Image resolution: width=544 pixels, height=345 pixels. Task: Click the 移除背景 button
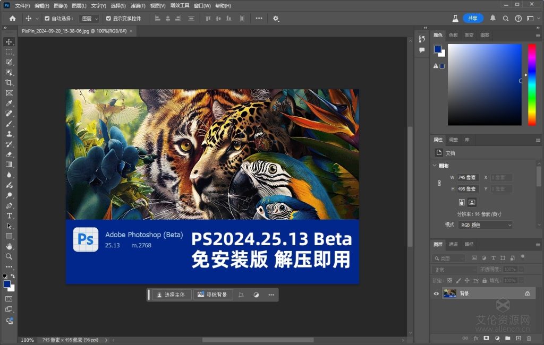click(x=212, y=295)
